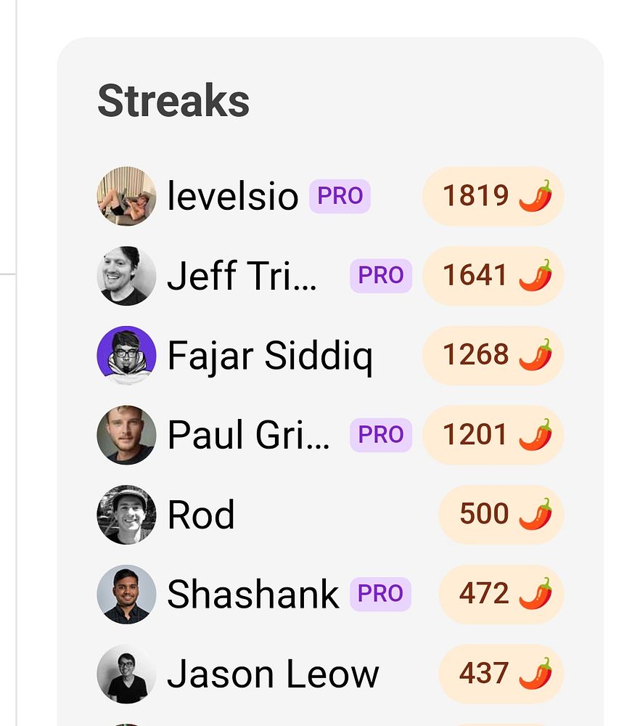640x726 pixels.
Task: Click the PRO badge beside Jeff Tri...
Action: click(381, 276)
